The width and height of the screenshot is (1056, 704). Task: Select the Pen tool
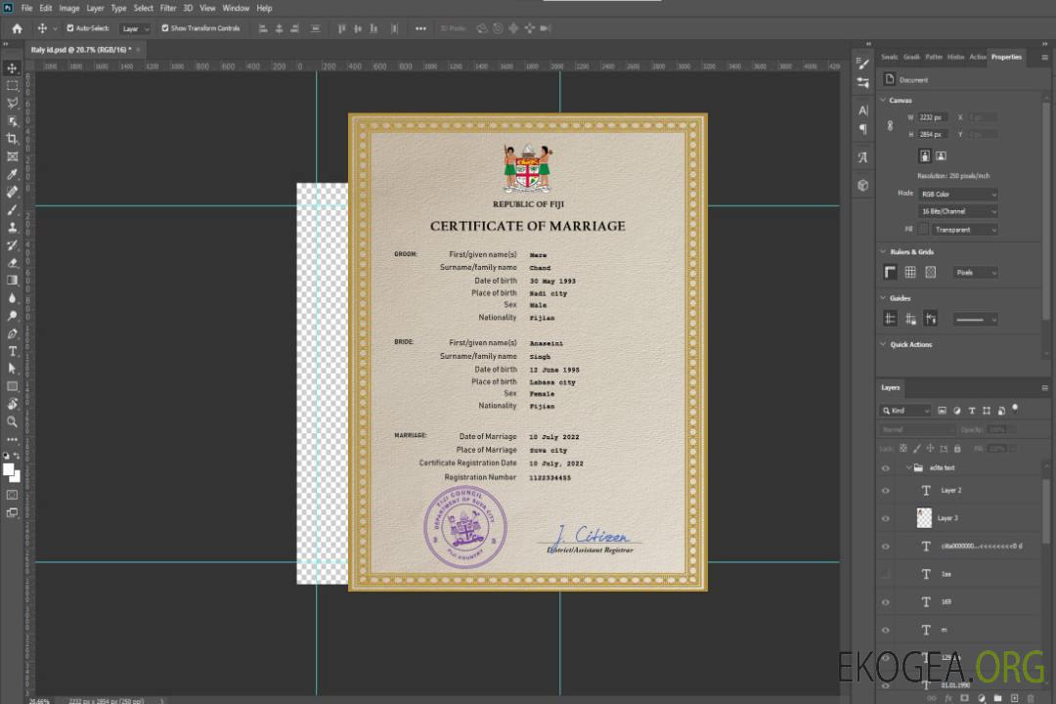(12, 333)
